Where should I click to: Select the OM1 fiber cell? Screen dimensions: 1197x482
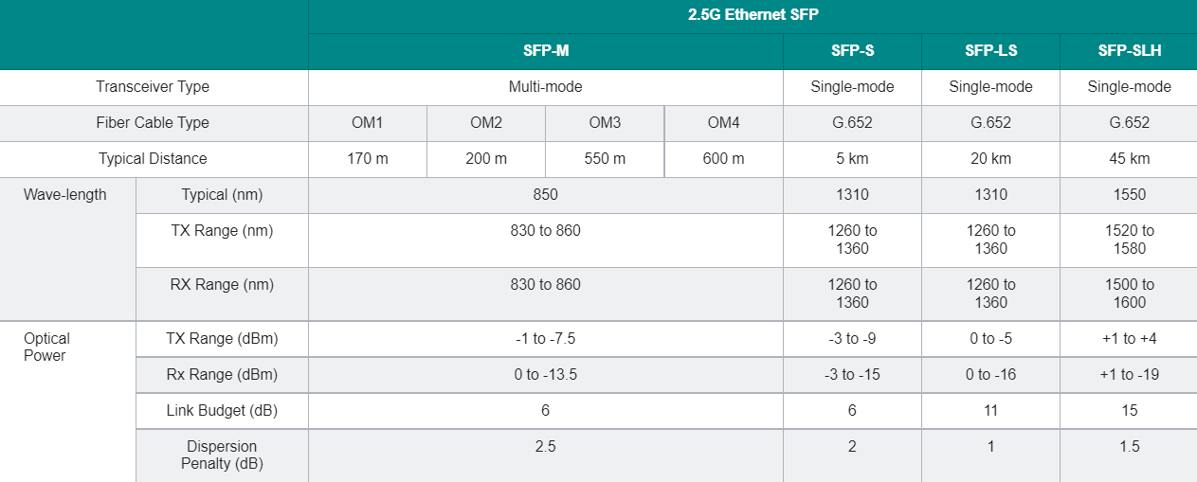367,123
